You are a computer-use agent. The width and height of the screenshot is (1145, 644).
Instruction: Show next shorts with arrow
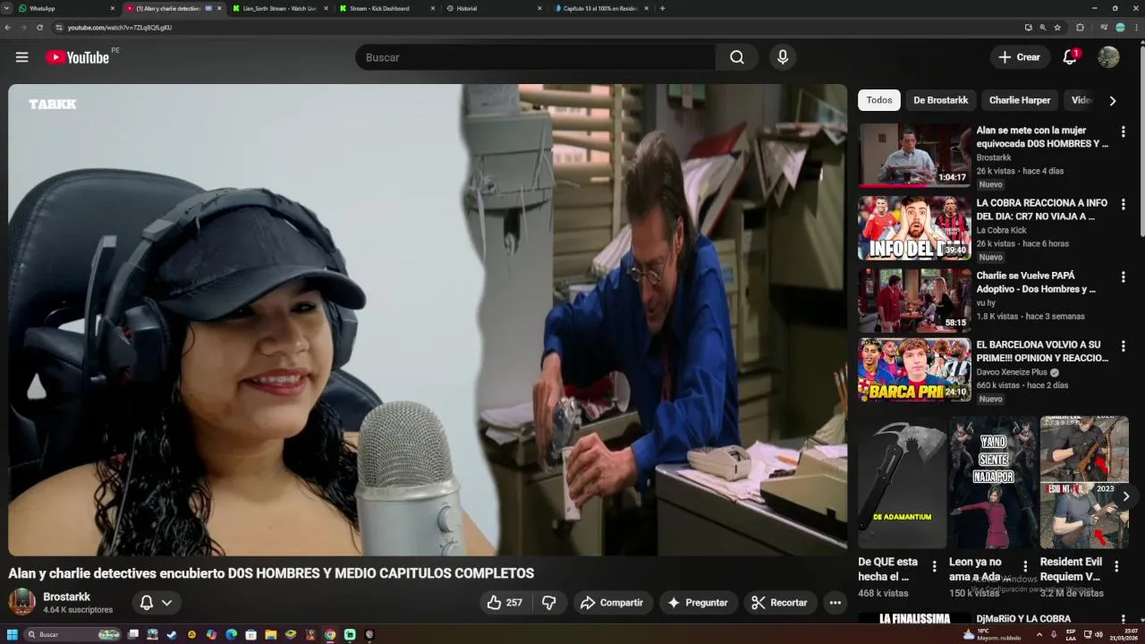coord(1126,496)
